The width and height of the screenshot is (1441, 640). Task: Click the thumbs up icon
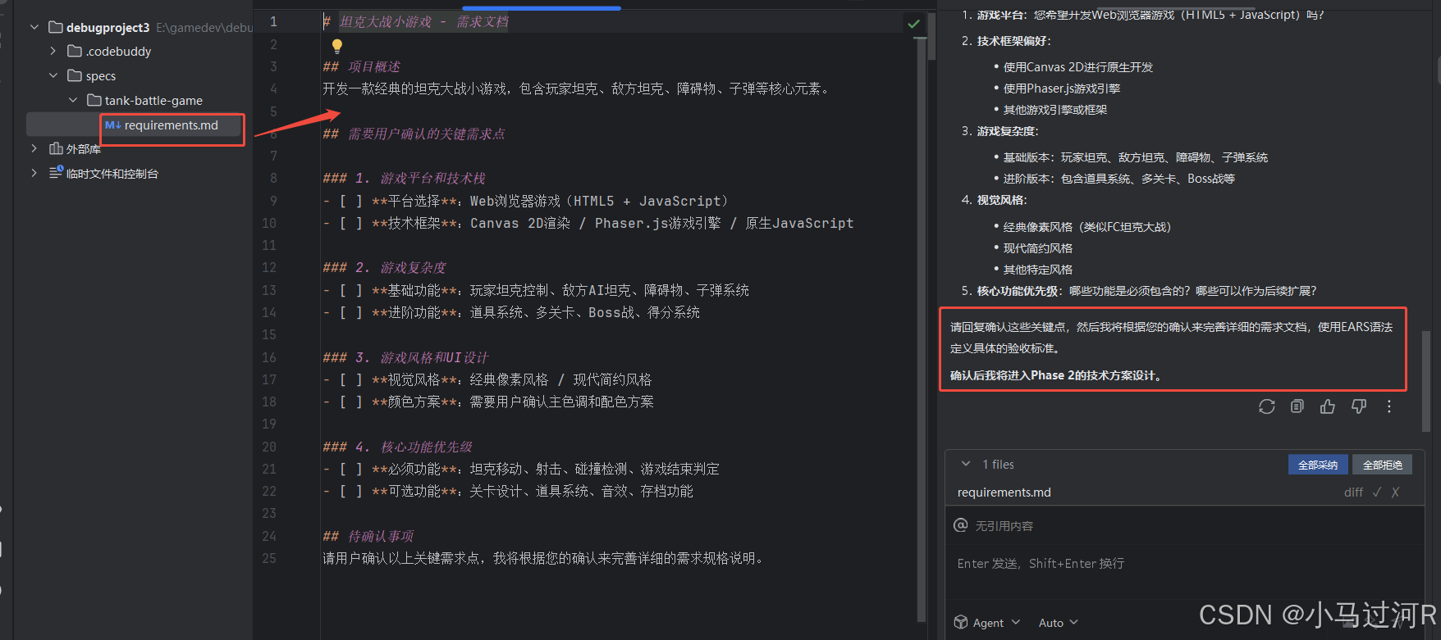(x=1328, y=406)
